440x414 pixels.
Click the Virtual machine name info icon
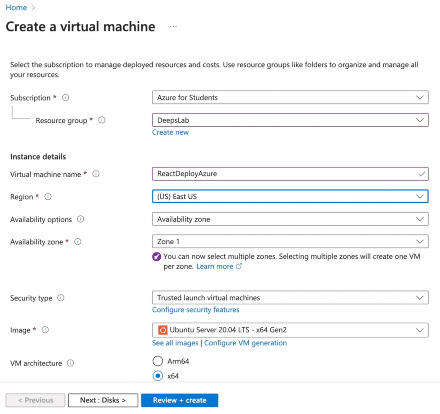96,174
